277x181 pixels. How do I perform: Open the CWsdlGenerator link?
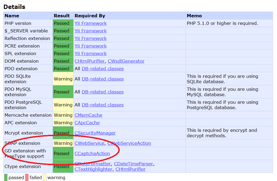[126, 61]
